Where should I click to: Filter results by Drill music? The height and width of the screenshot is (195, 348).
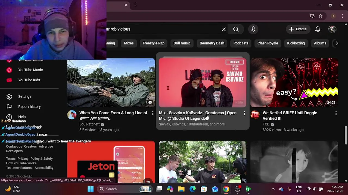pyautogui.click(x=182, y=43)
